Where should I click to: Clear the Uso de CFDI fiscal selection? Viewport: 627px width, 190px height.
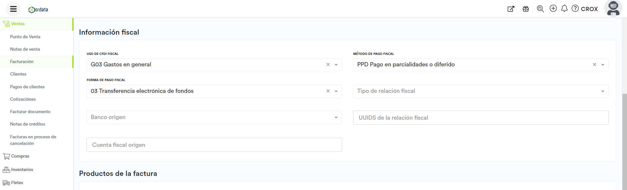click(328, 65)
